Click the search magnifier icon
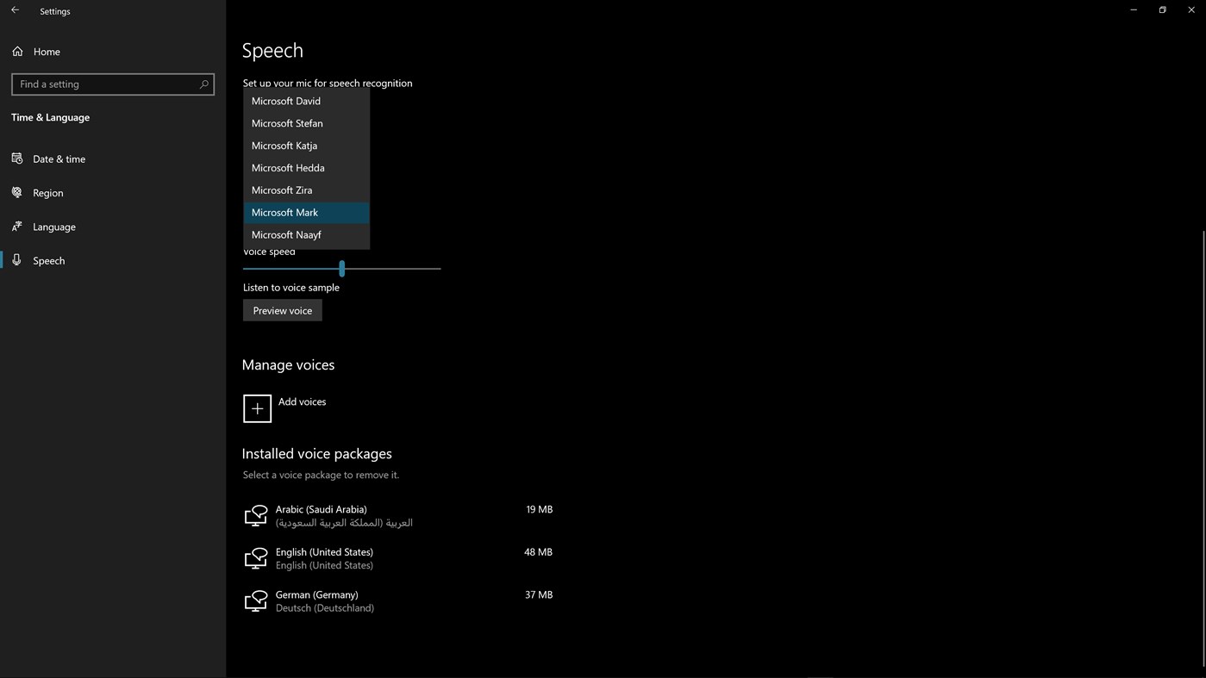 (204, 84)
